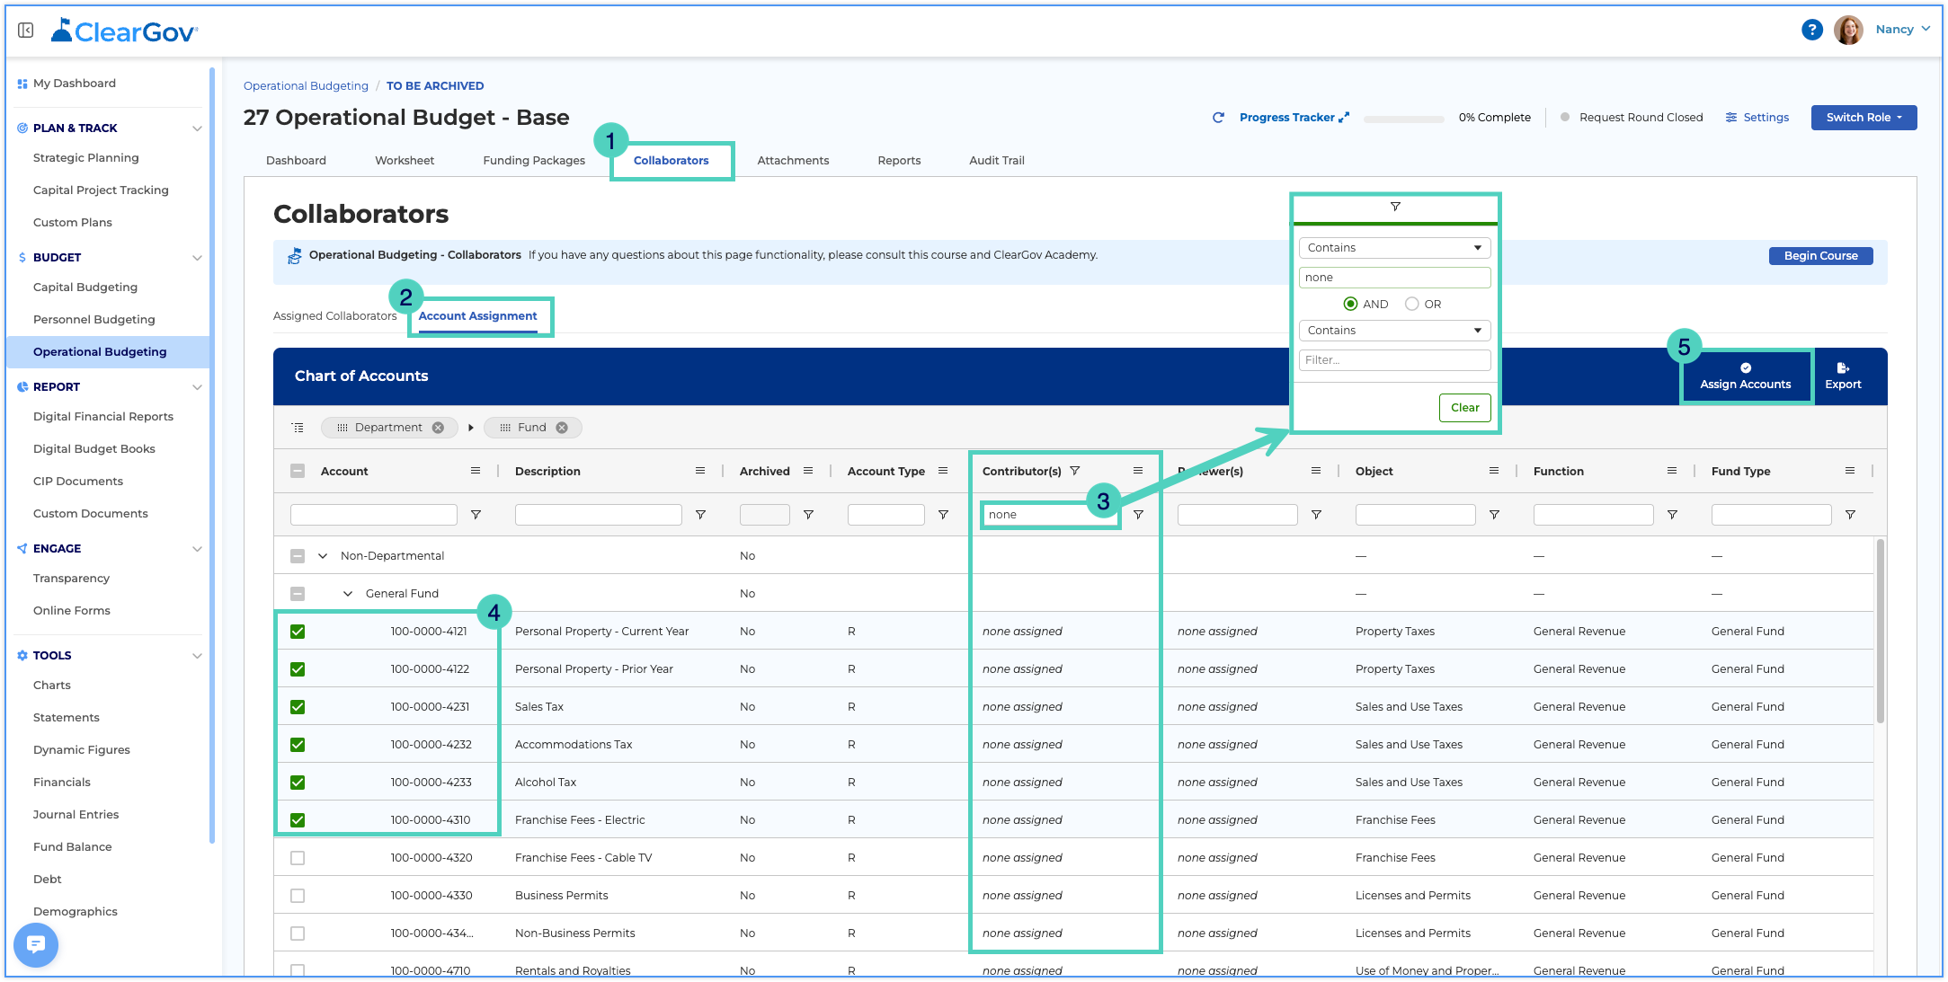Click Nancy's profile avatar
Screen dimensions: 1948x982
click(x=1848, y=30)
